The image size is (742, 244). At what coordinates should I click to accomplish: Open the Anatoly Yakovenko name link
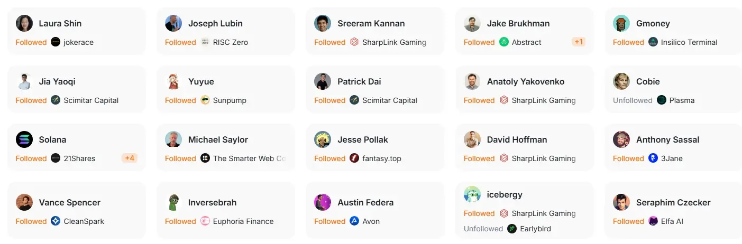tap(526, 81)
